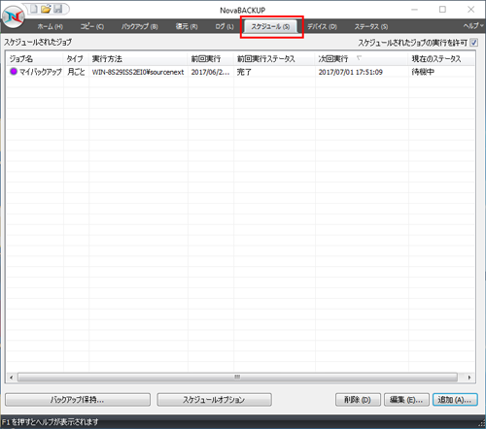Click the 編集 (E)... button
Viewport: 486px width, 429px height.
click(x=406, y=400)
